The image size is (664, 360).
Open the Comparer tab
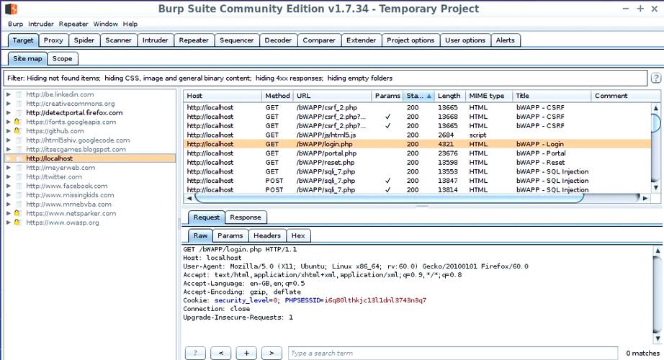click(319, 40)
